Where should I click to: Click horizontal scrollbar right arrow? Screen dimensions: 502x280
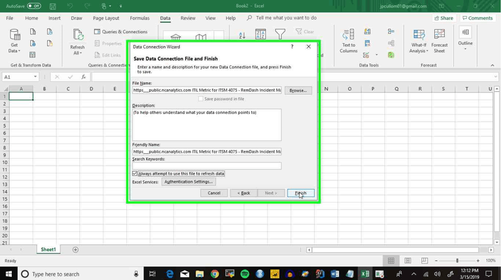click(x=491, y=250)
